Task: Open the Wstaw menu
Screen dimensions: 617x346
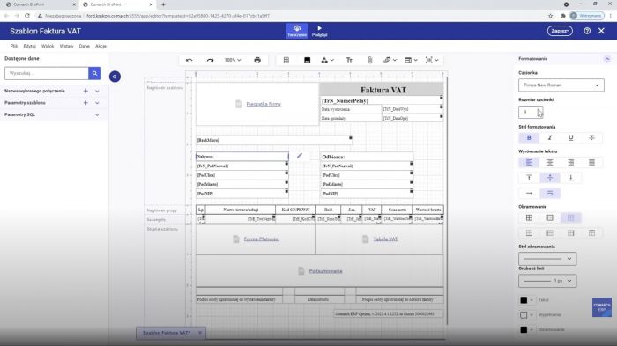Action: 66,46
